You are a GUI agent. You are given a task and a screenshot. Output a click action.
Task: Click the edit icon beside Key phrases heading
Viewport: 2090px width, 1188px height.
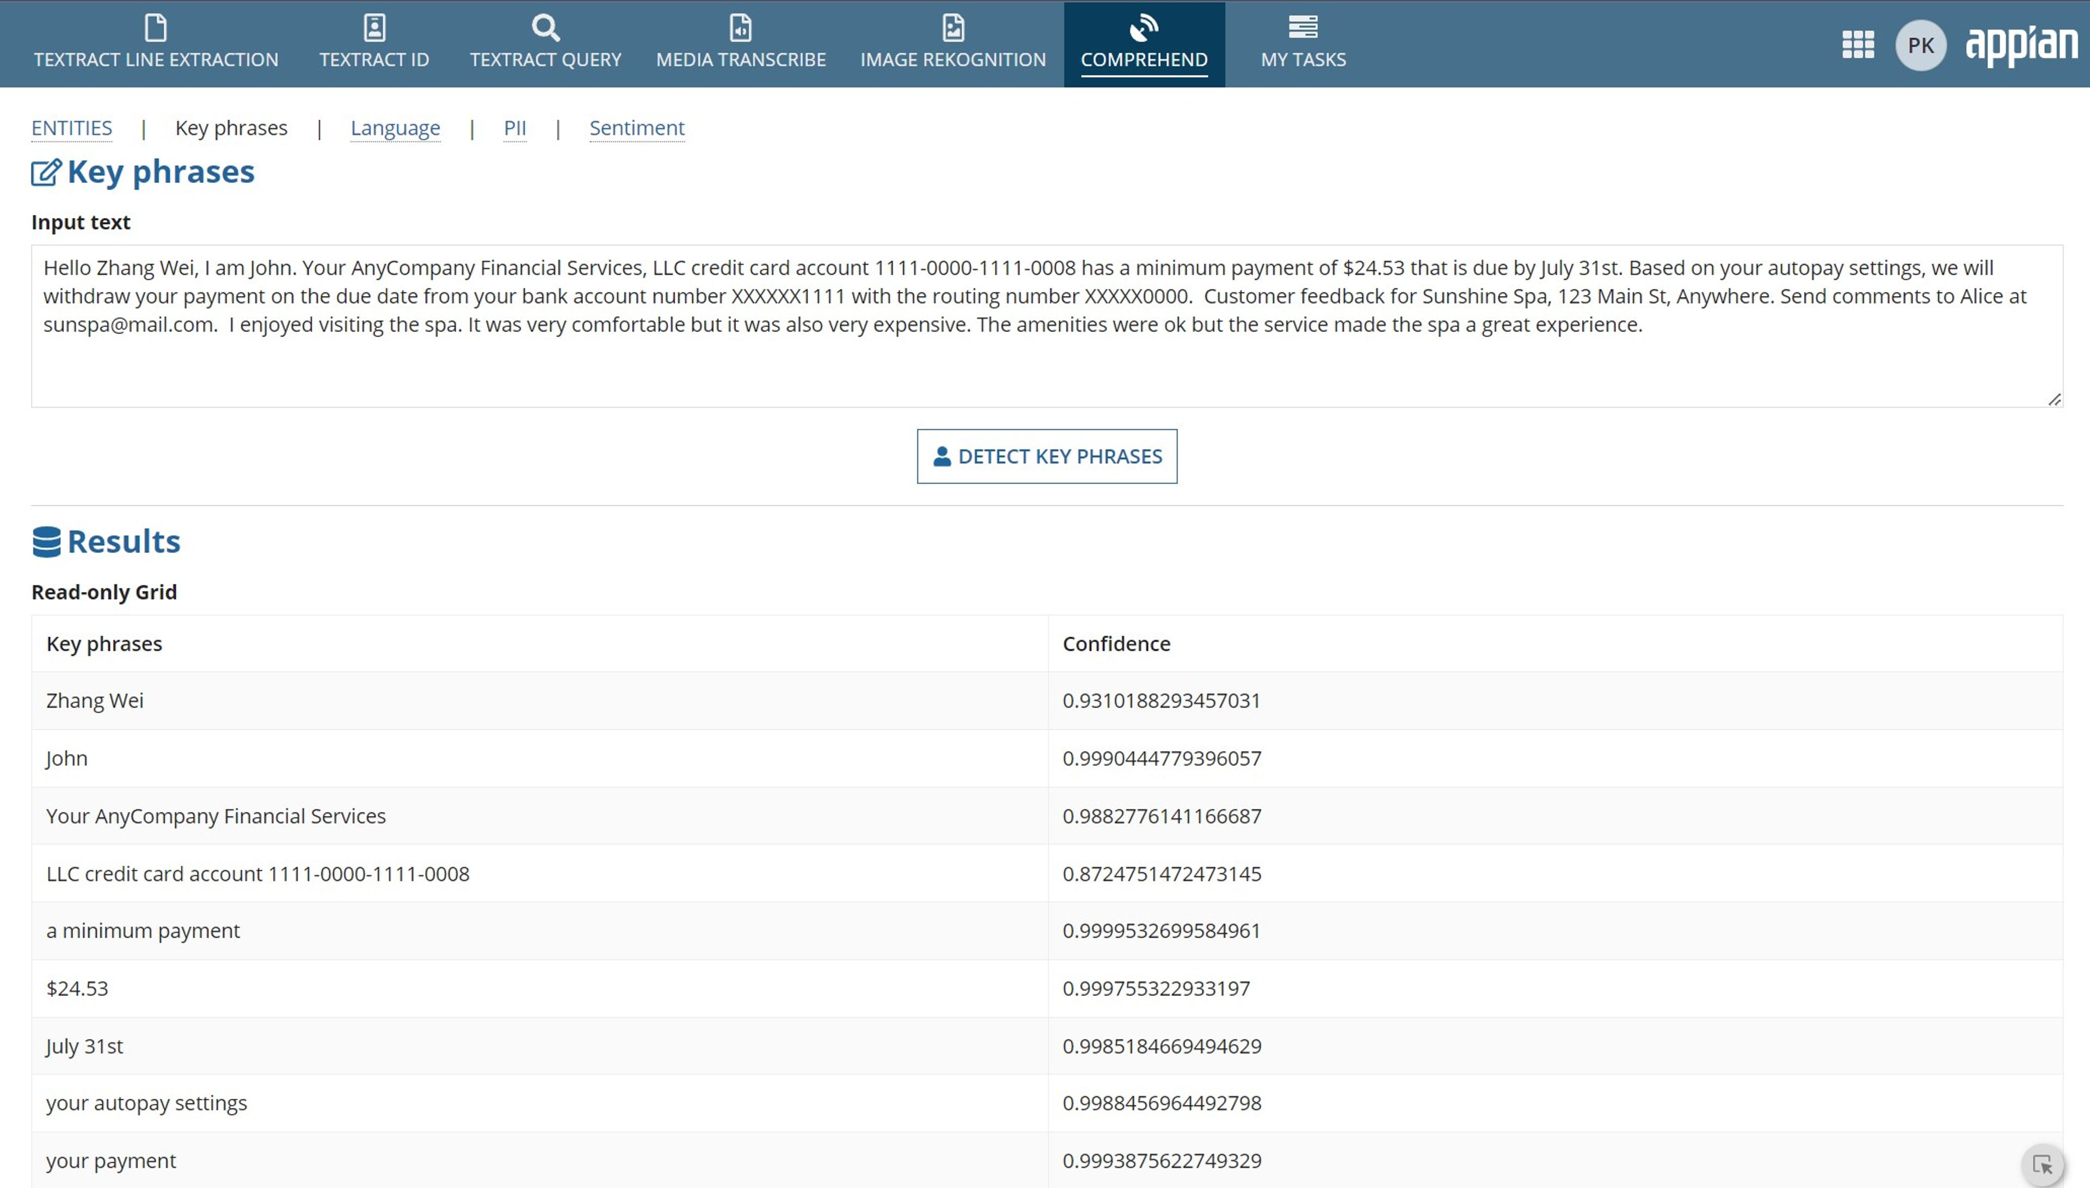coord(46,172)
